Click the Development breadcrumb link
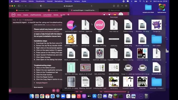 click(x=28, y=20)
